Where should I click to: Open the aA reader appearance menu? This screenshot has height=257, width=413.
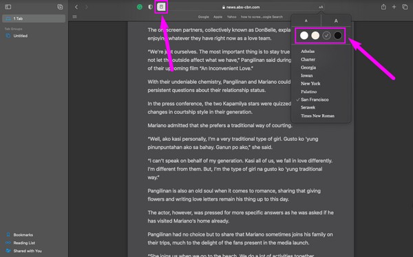click(321, 7)
